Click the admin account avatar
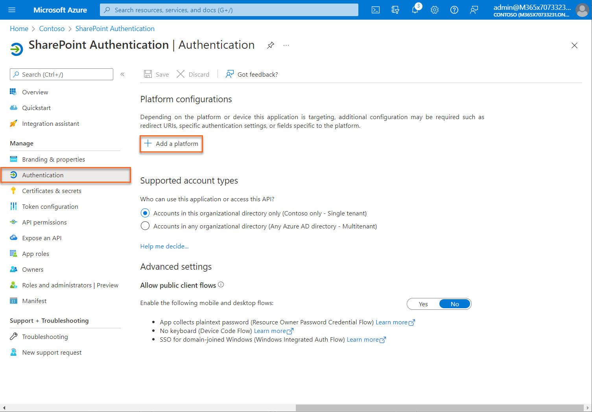The width and height of the screenshot is (592, 412). point(582,10)
